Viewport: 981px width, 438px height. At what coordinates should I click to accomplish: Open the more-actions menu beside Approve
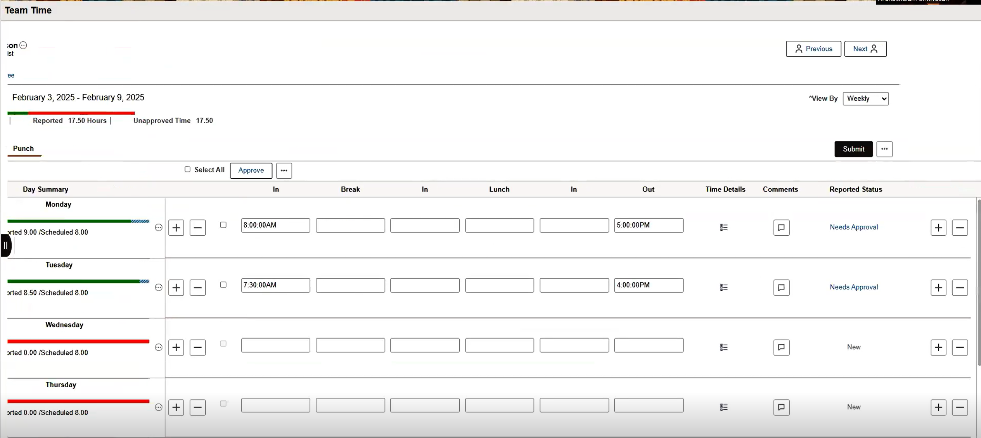pyautogui.click(x=284, y=171)
